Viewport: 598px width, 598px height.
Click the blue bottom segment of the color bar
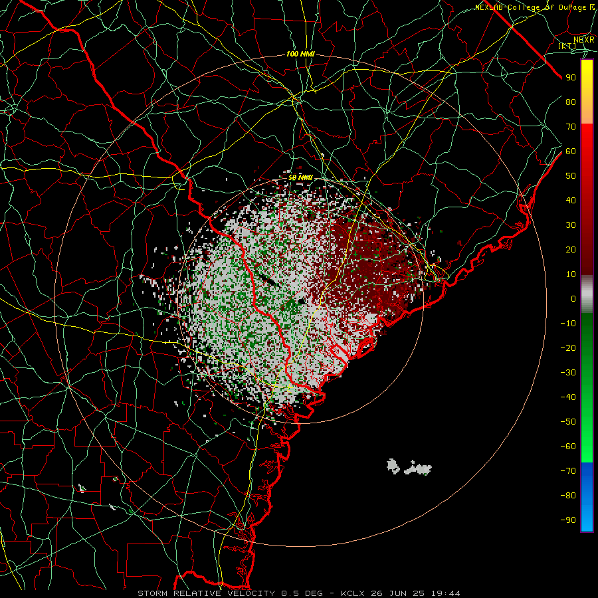[587, 497]
